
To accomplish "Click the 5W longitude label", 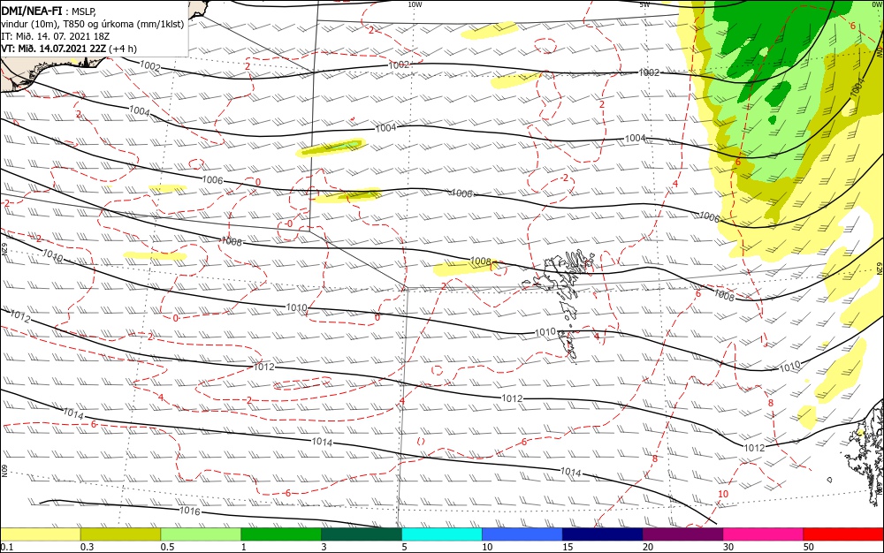I will click(645, 4).
